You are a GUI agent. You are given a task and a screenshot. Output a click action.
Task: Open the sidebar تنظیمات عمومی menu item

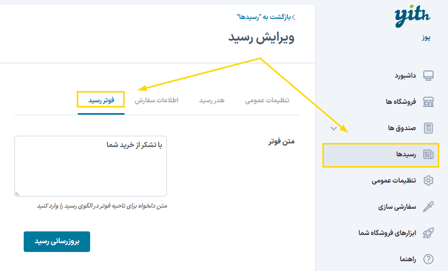(394, 180)
